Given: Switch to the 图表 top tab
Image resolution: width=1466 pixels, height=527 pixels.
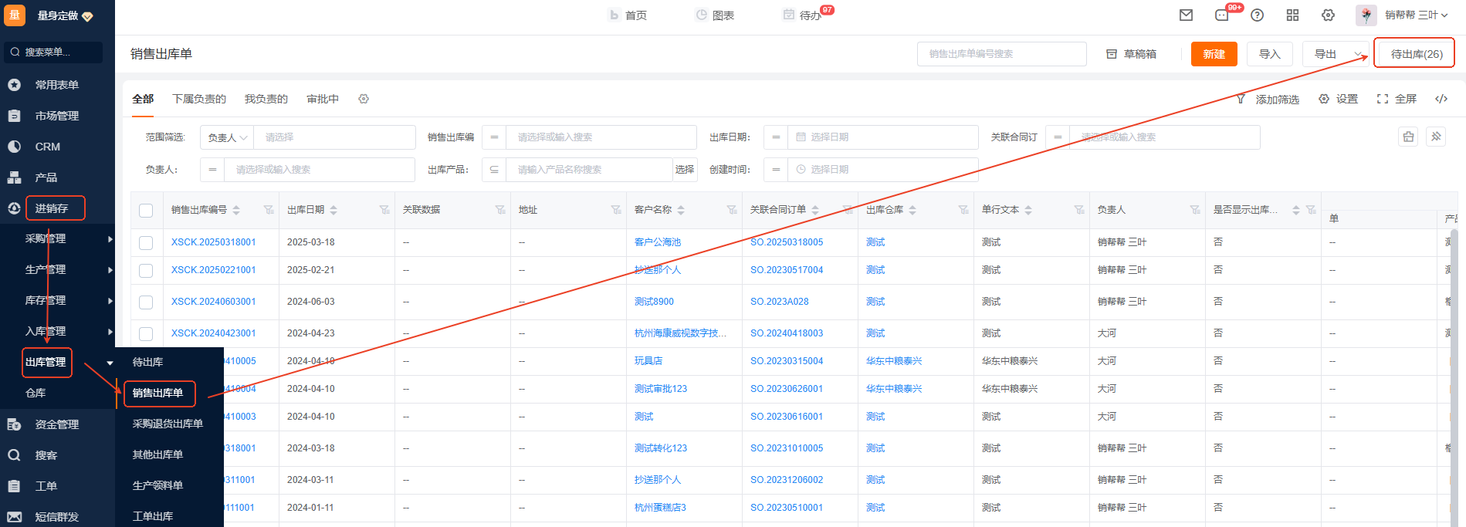Looking at the screenshot, I should pos(715,15).
